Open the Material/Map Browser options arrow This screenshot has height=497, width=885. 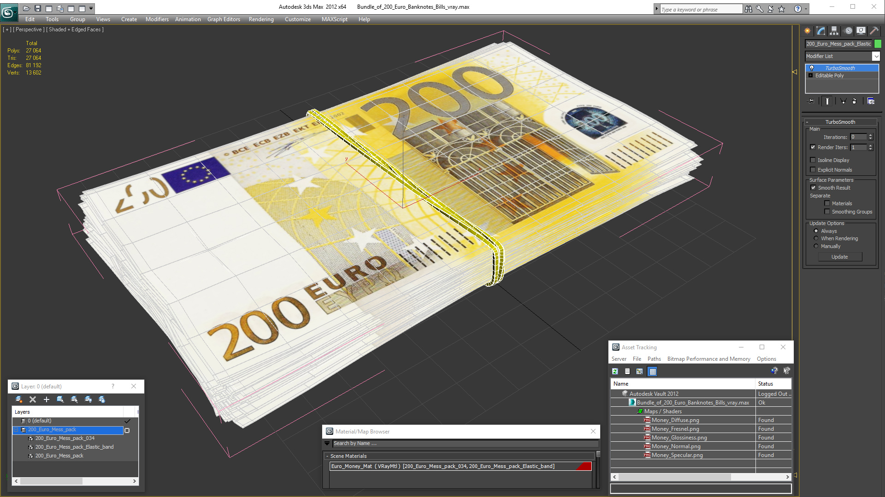(x=327, y=444)
